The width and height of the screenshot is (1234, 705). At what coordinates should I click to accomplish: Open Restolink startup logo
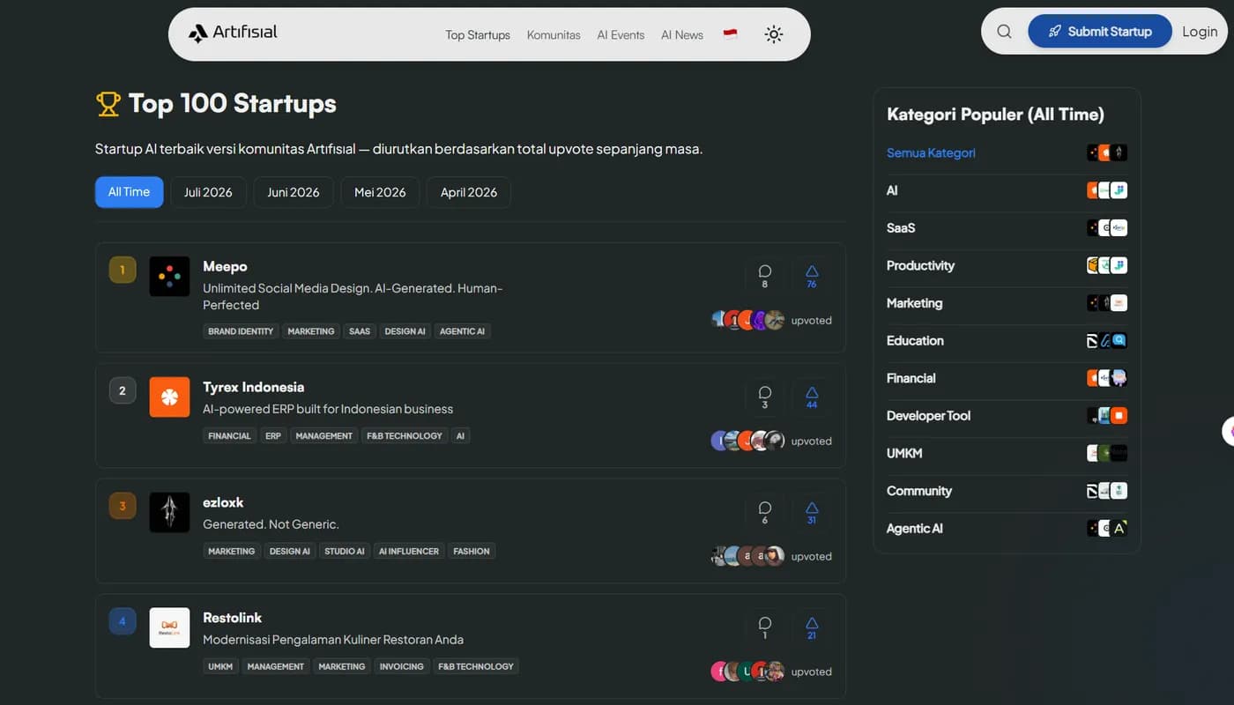pos(169,627)
